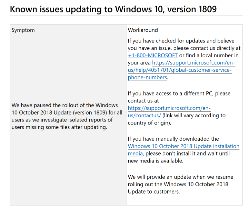Screen dimensions: 249x207
Task: Click the paused rollout symptom paragraph
Action: tap(67, 116)
